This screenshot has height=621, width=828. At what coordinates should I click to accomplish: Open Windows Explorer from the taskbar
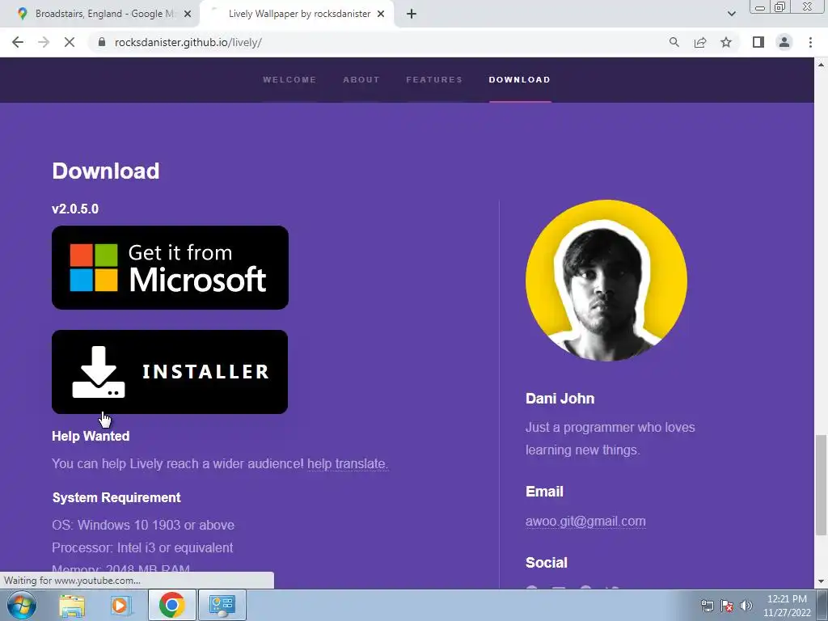point(72,605)
